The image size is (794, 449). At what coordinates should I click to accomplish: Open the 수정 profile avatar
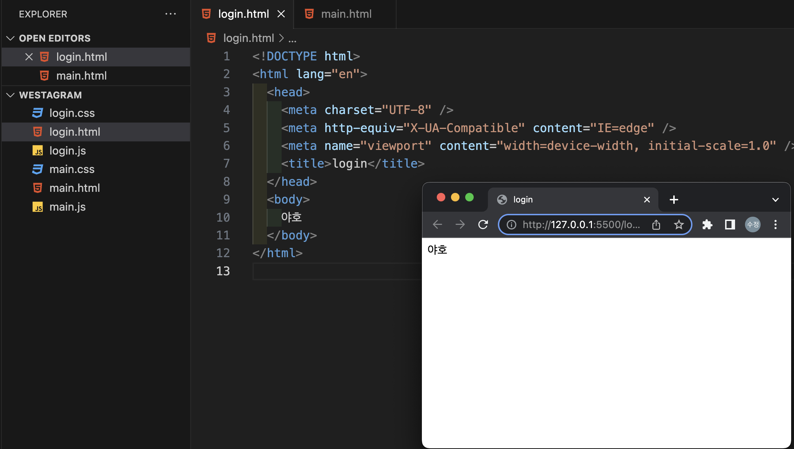[x=753, y=224]
